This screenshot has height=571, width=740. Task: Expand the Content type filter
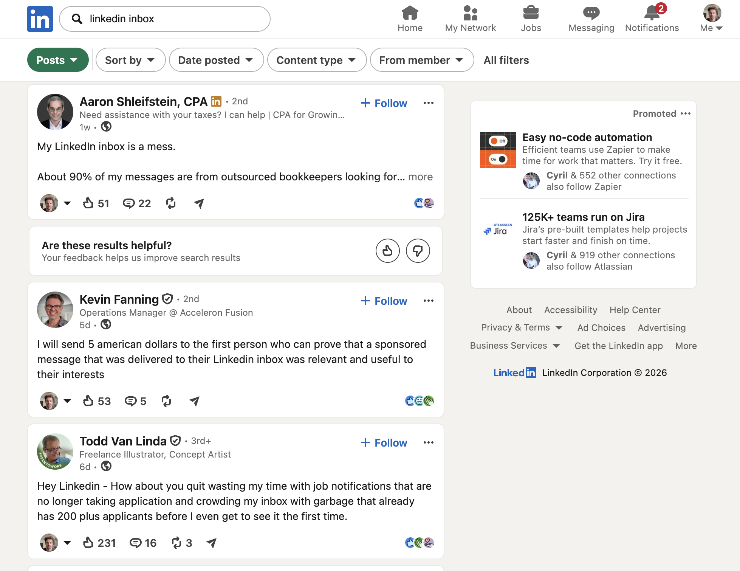317,60
